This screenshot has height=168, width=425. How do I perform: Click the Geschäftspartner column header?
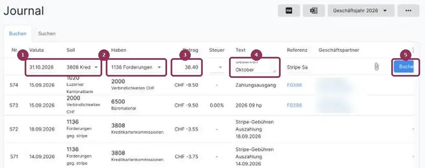339,50
